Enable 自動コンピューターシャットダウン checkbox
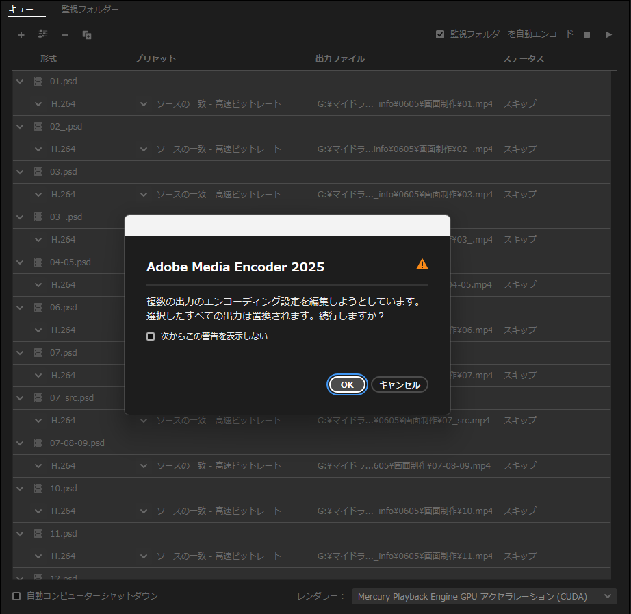 pos(16,596)
